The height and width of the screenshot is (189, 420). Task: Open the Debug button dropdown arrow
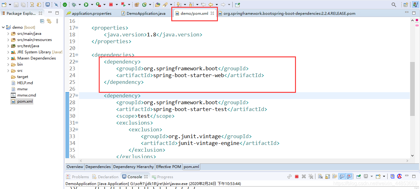[80, 5]
